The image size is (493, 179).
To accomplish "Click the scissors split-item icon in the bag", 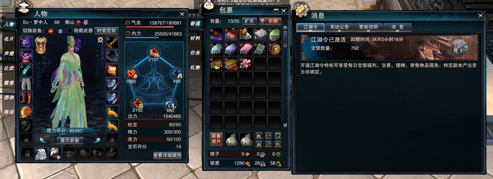I will click(268, 144).
